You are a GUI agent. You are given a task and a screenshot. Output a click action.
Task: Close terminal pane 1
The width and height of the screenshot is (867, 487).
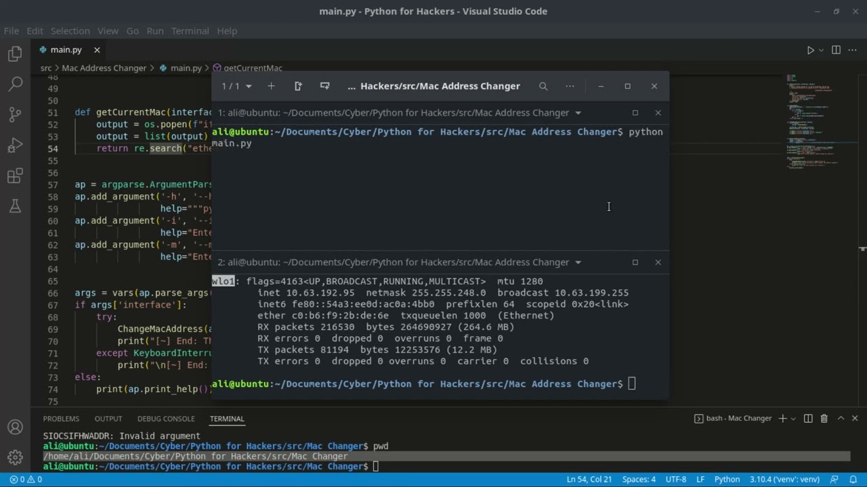(658, 113)
